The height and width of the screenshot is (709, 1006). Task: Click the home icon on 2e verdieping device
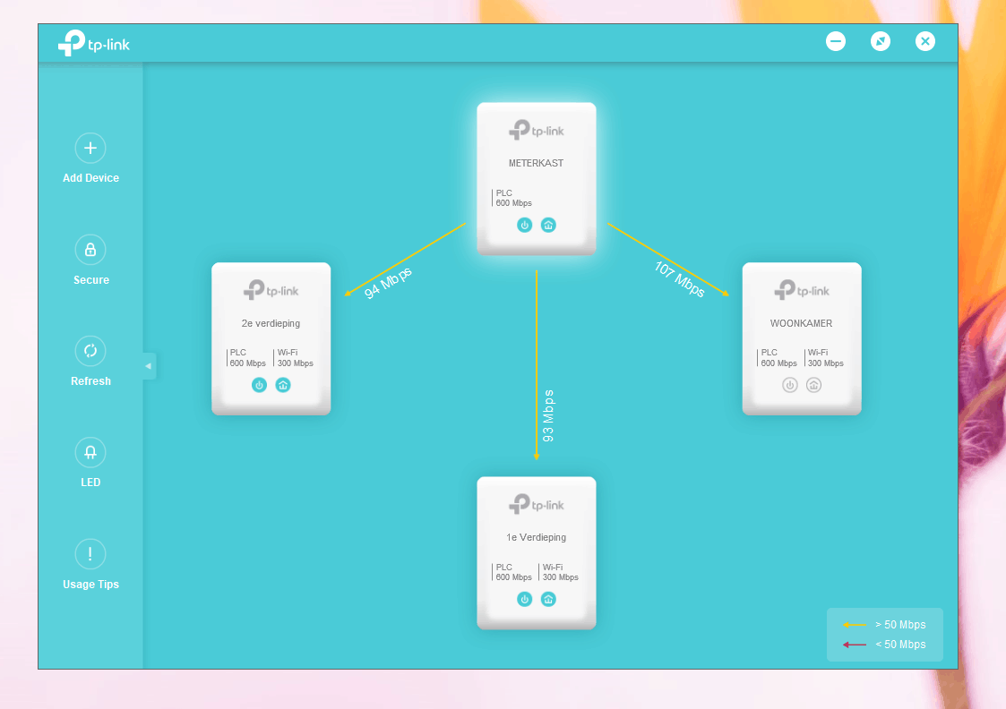click(283, 385)
